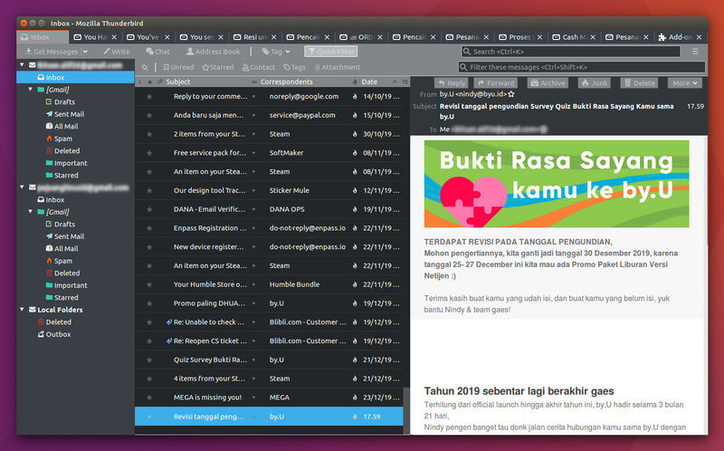
Task: Toggle the Tags quick filter
Action: click(x=295, y=67)
